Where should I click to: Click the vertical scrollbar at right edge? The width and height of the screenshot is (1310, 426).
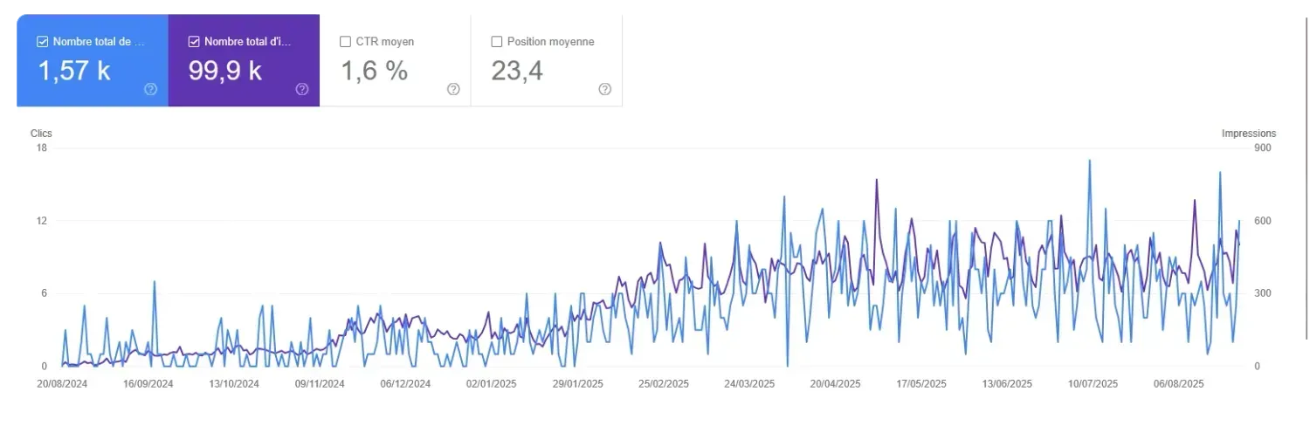[1304, 175]
